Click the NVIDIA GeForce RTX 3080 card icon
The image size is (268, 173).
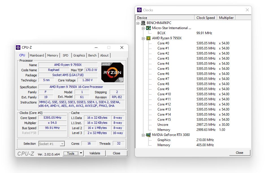point(148,135)
